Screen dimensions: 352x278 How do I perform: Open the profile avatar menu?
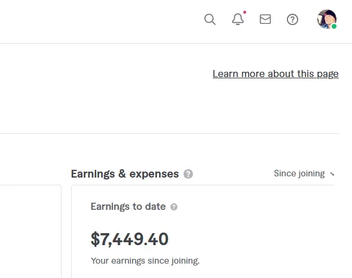click(327, 19)
